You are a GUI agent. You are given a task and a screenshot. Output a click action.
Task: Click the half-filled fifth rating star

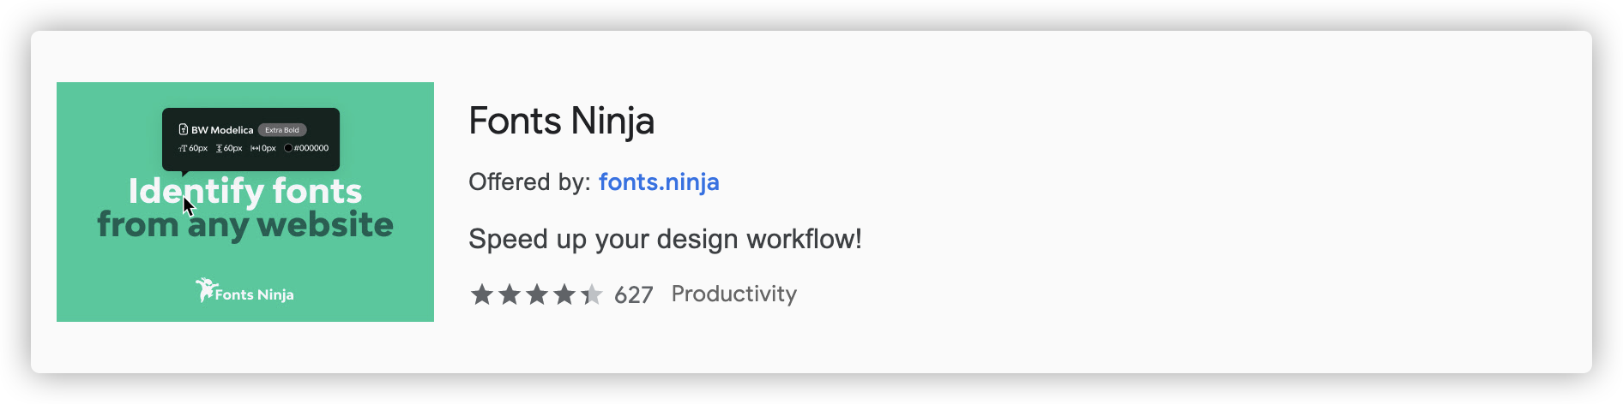(x=592, y=294)
